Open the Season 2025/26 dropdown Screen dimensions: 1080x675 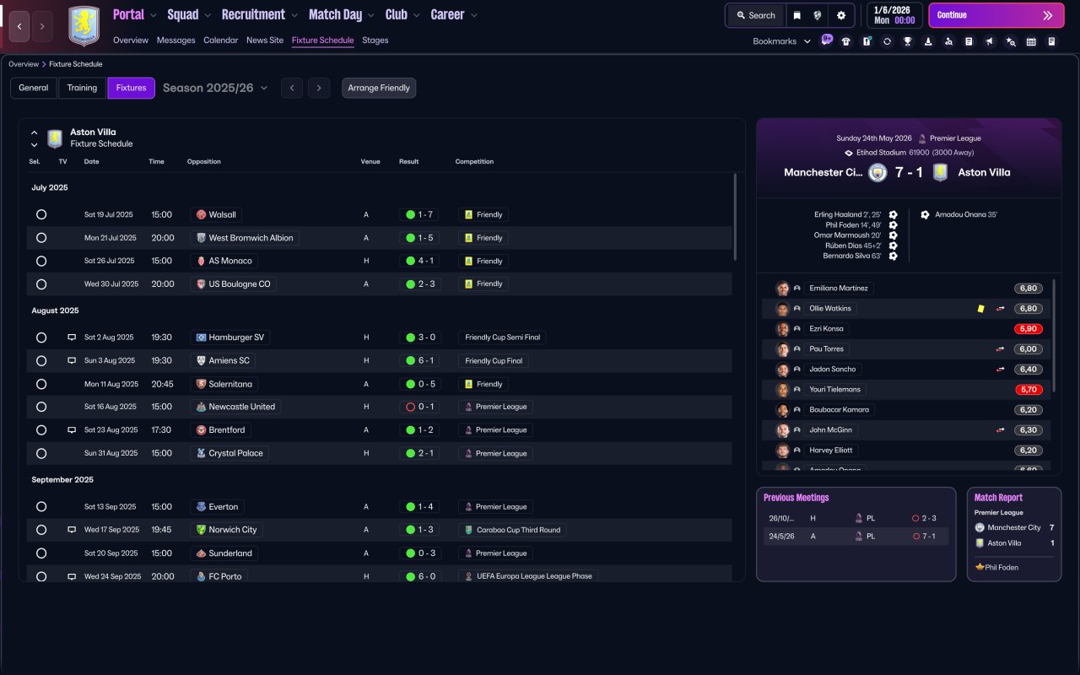215,88
